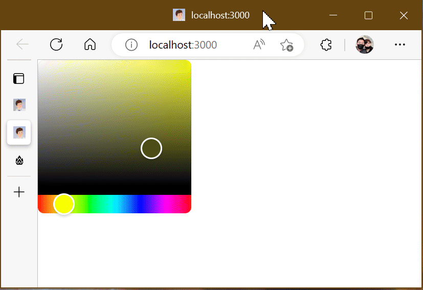Click the saturation picker circle handle
Image resolution: width=423 pixels, height=290 pixels.
[x=151, y=148]
